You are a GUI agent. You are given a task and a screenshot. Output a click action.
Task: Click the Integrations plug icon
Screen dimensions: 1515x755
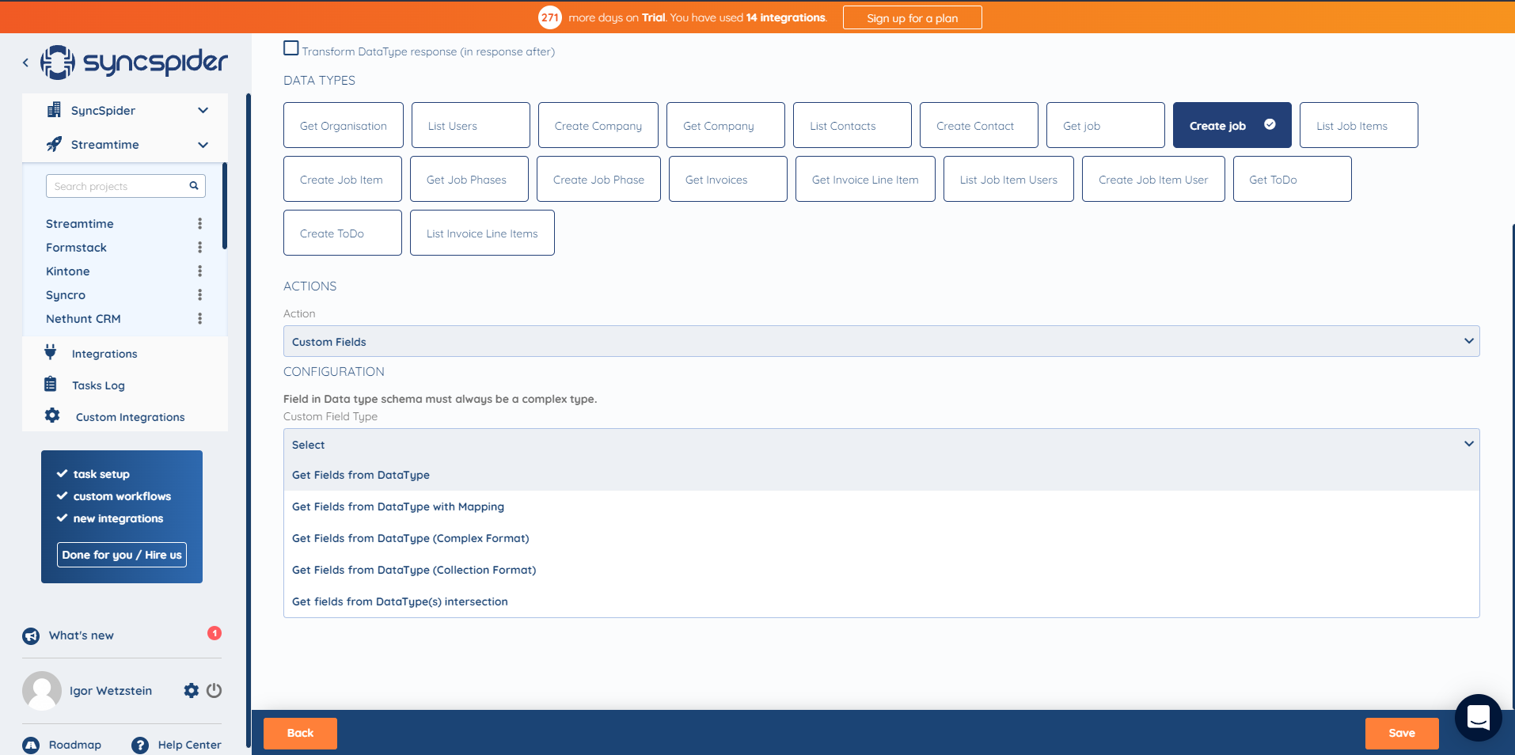(x=51, y=352)
